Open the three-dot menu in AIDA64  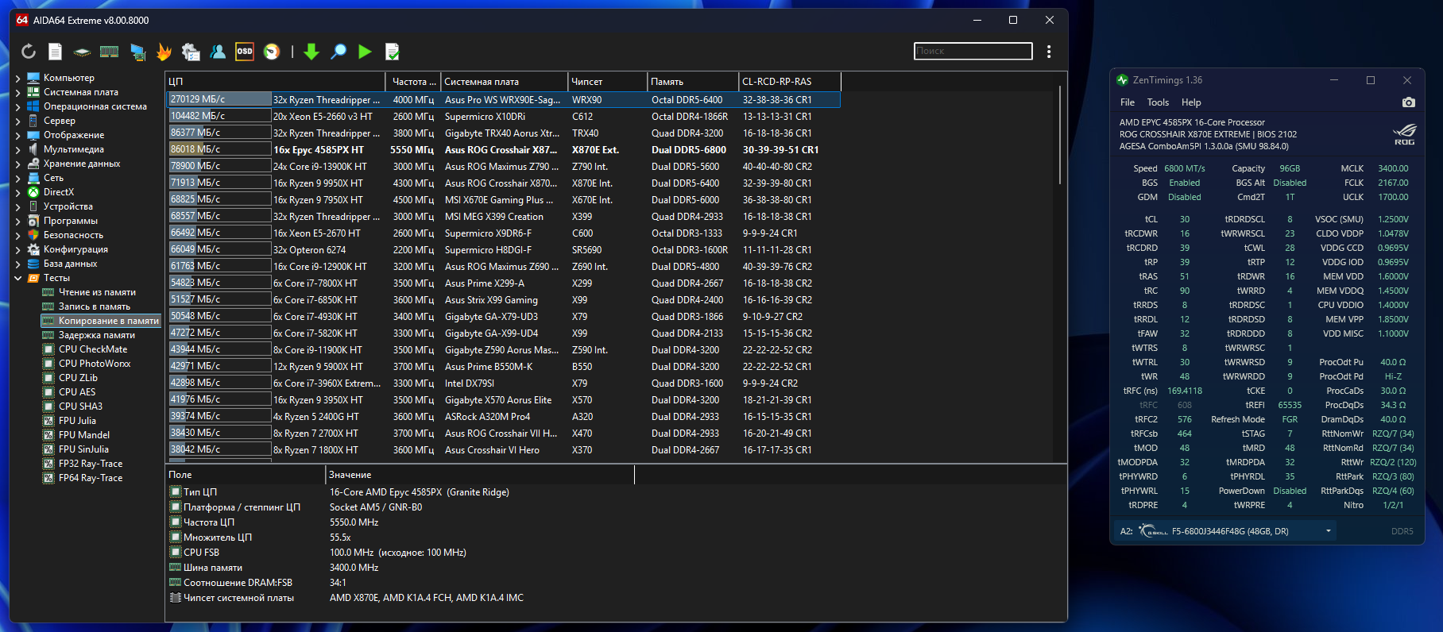point(1049,52)
